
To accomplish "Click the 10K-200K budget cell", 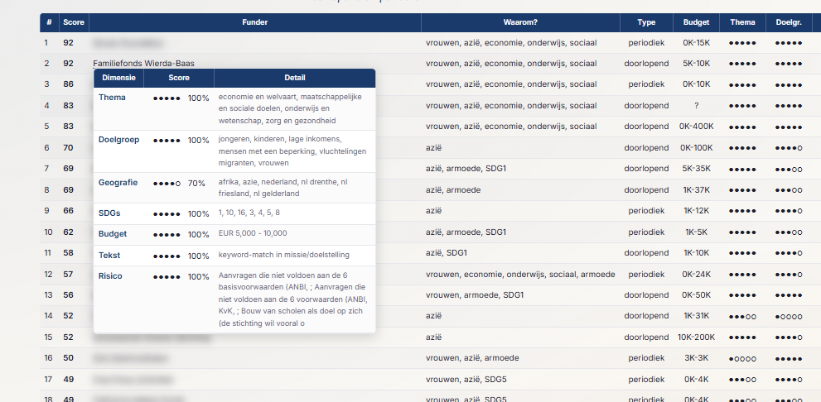I will pyautogui.click(x=697, y=337).
